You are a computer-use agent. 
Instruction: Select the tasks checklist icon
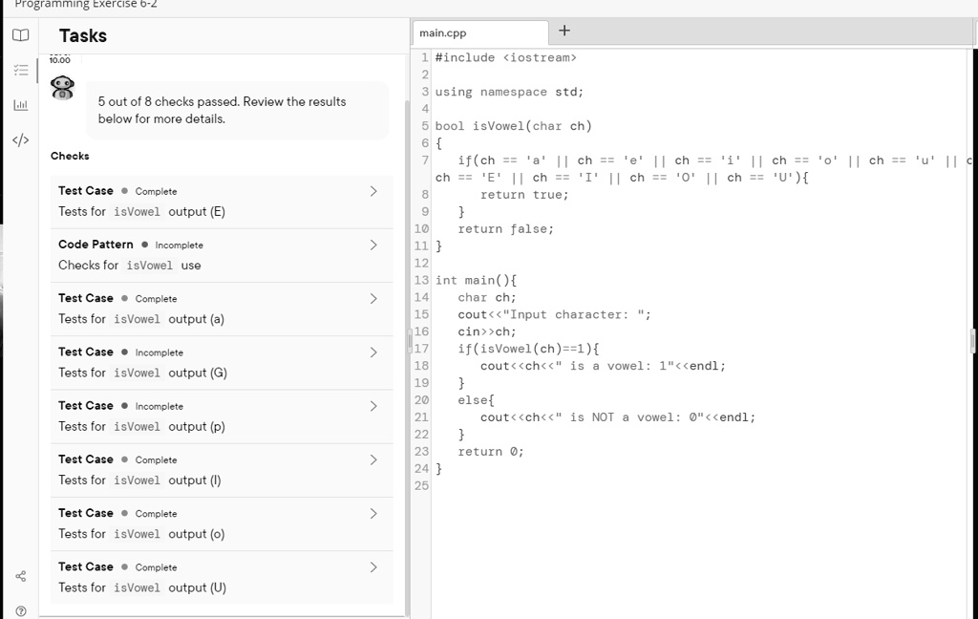tap(21, 69)
